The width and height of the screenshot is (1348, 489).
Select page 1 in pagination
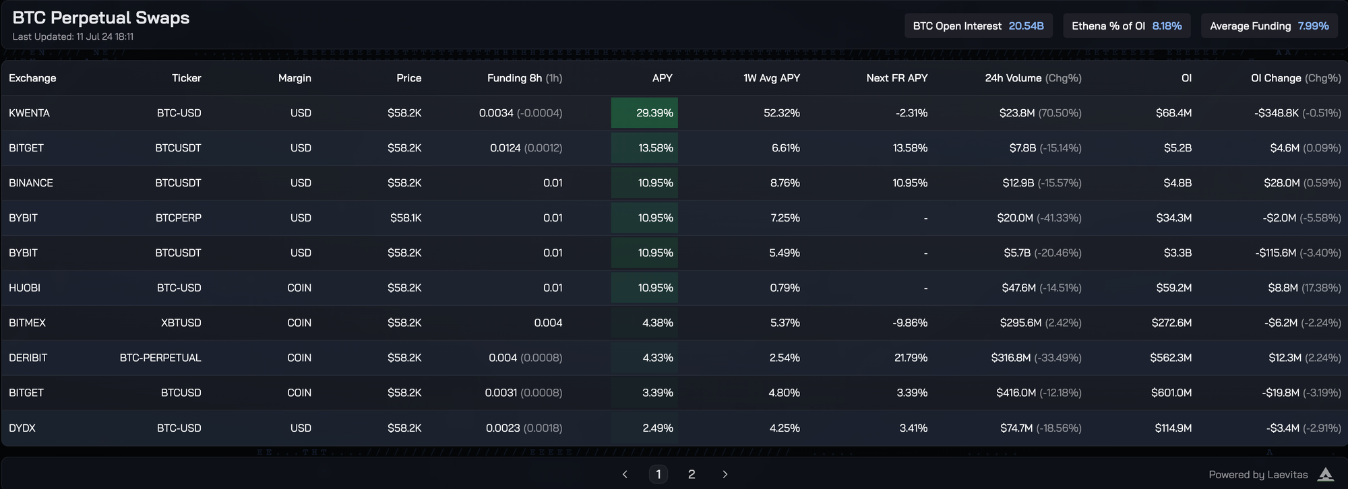pyautogui.click(x=658, y=474)
